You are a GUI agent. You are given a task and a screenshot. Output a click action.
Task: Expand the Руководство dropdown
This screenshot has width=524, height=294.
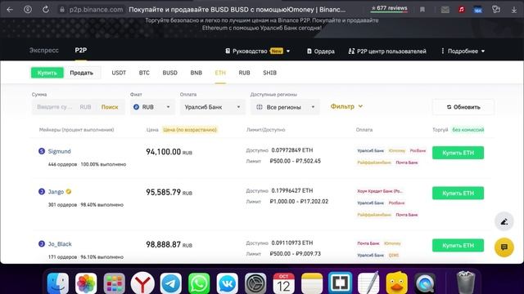[257, 51]
